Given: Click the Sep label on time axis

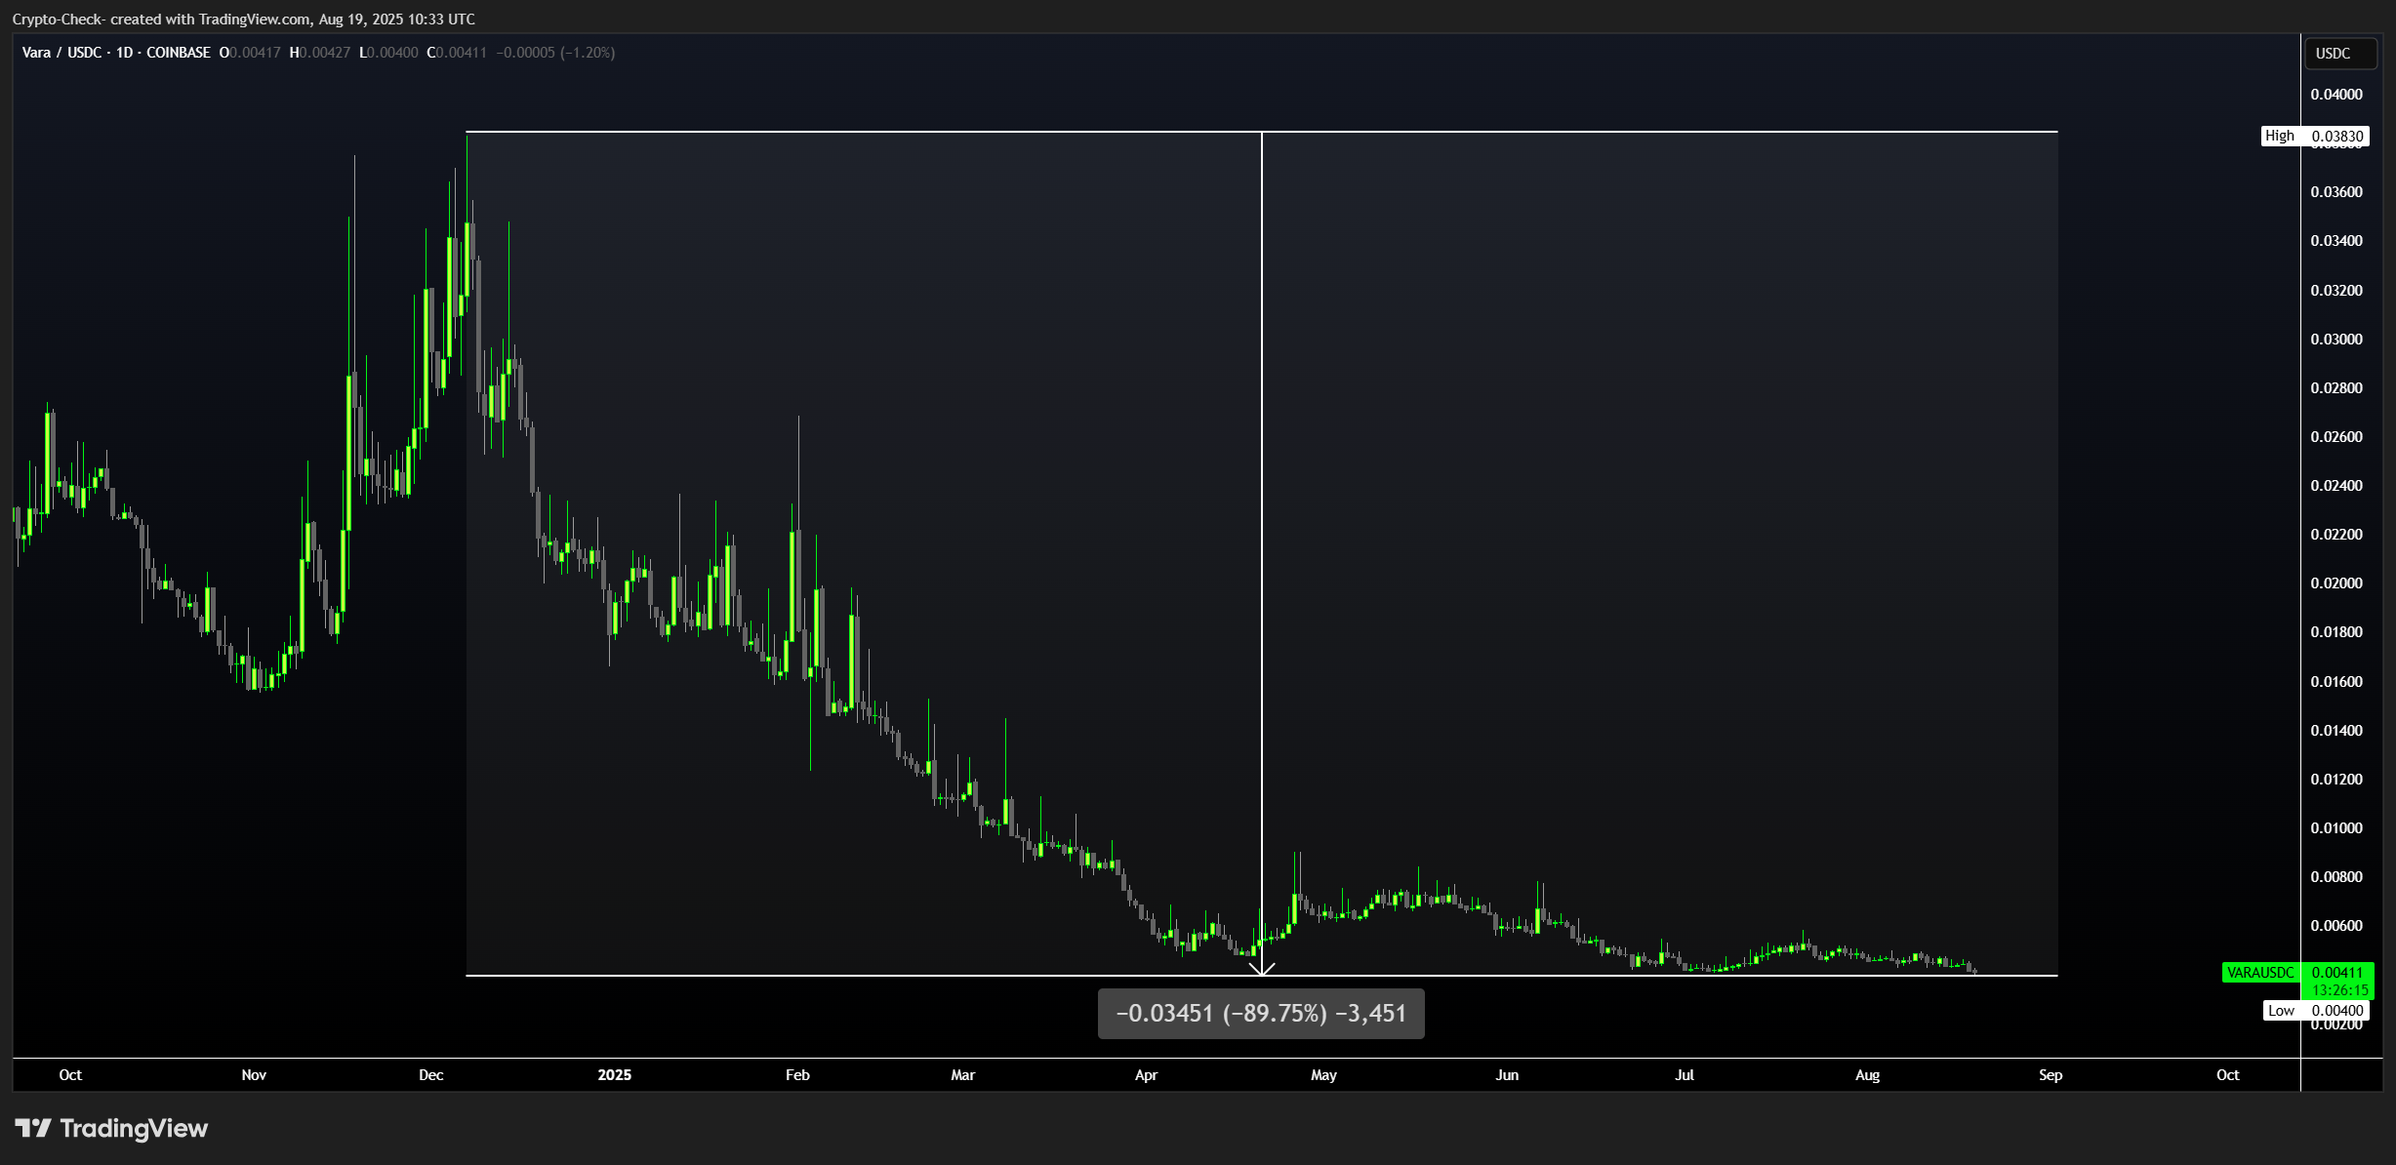Looking at the screenshot, I should click(x=2051, y=1075).
